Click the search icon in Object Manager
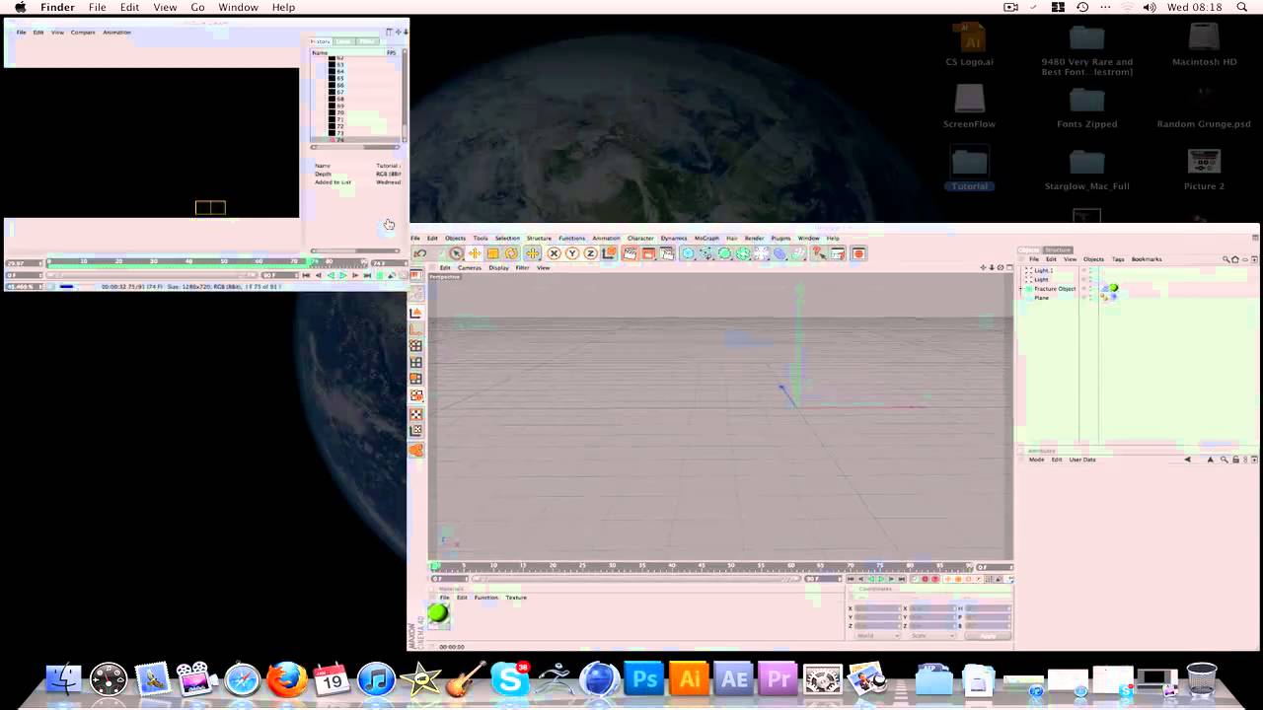This screenshot has height=710, width=1263. [1226, 259]
